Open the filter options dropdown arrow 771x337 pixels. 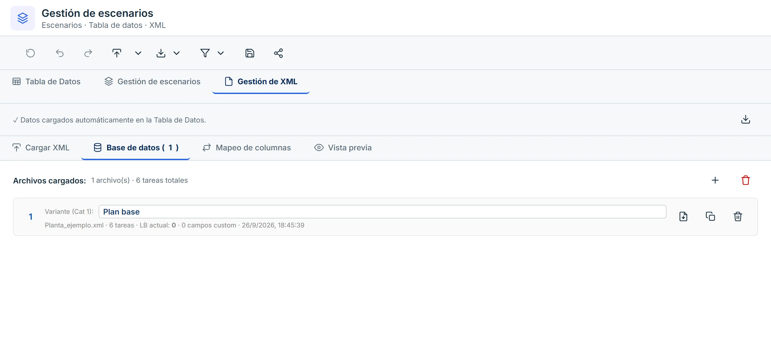221,53
